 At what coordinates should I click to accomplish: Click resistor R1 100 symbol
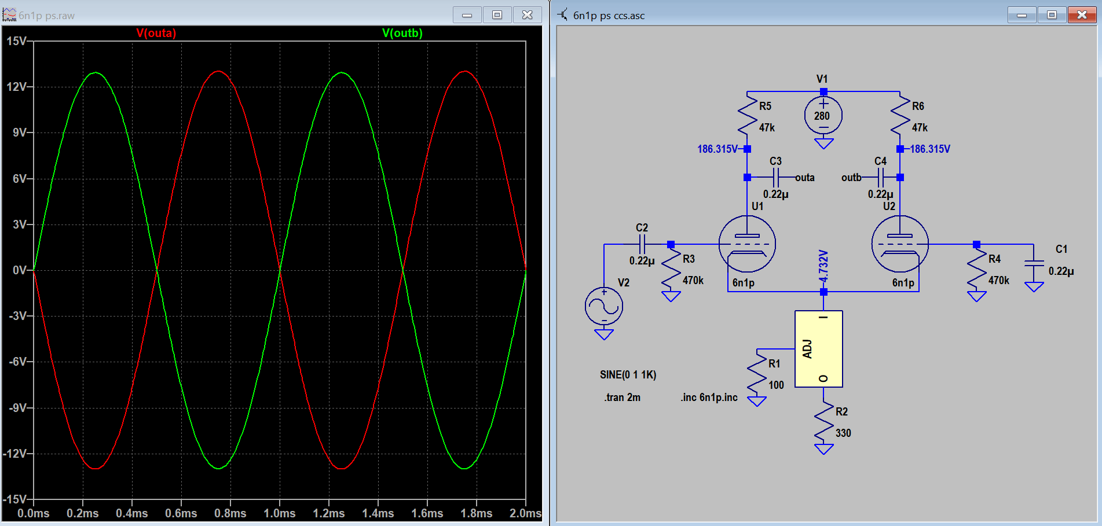point(757,373)
